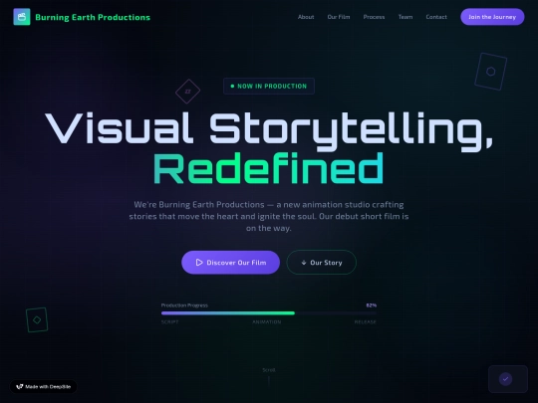This screenshot has width=538, height=403.
Task: Open the Process nav link
Action: point(374,17)
